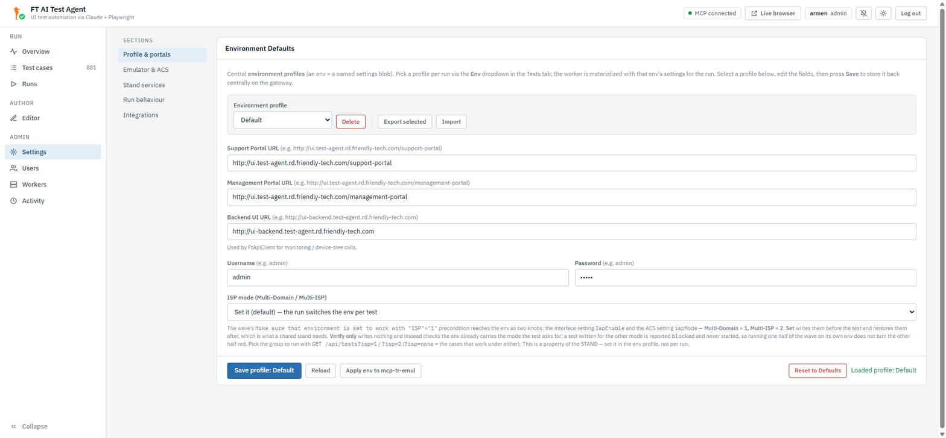Click Reset to Defaults button

[817, 370]
